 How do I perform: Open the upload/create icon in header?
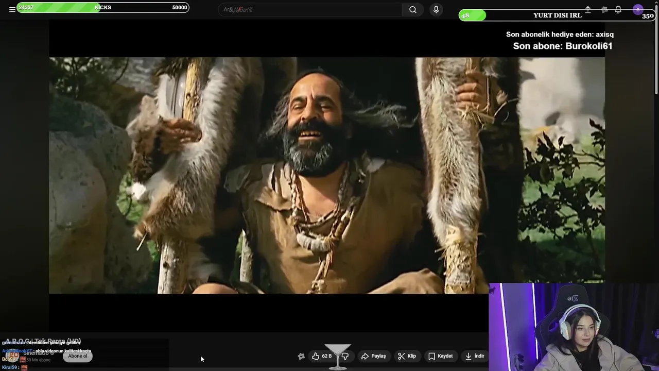[588, 9]
